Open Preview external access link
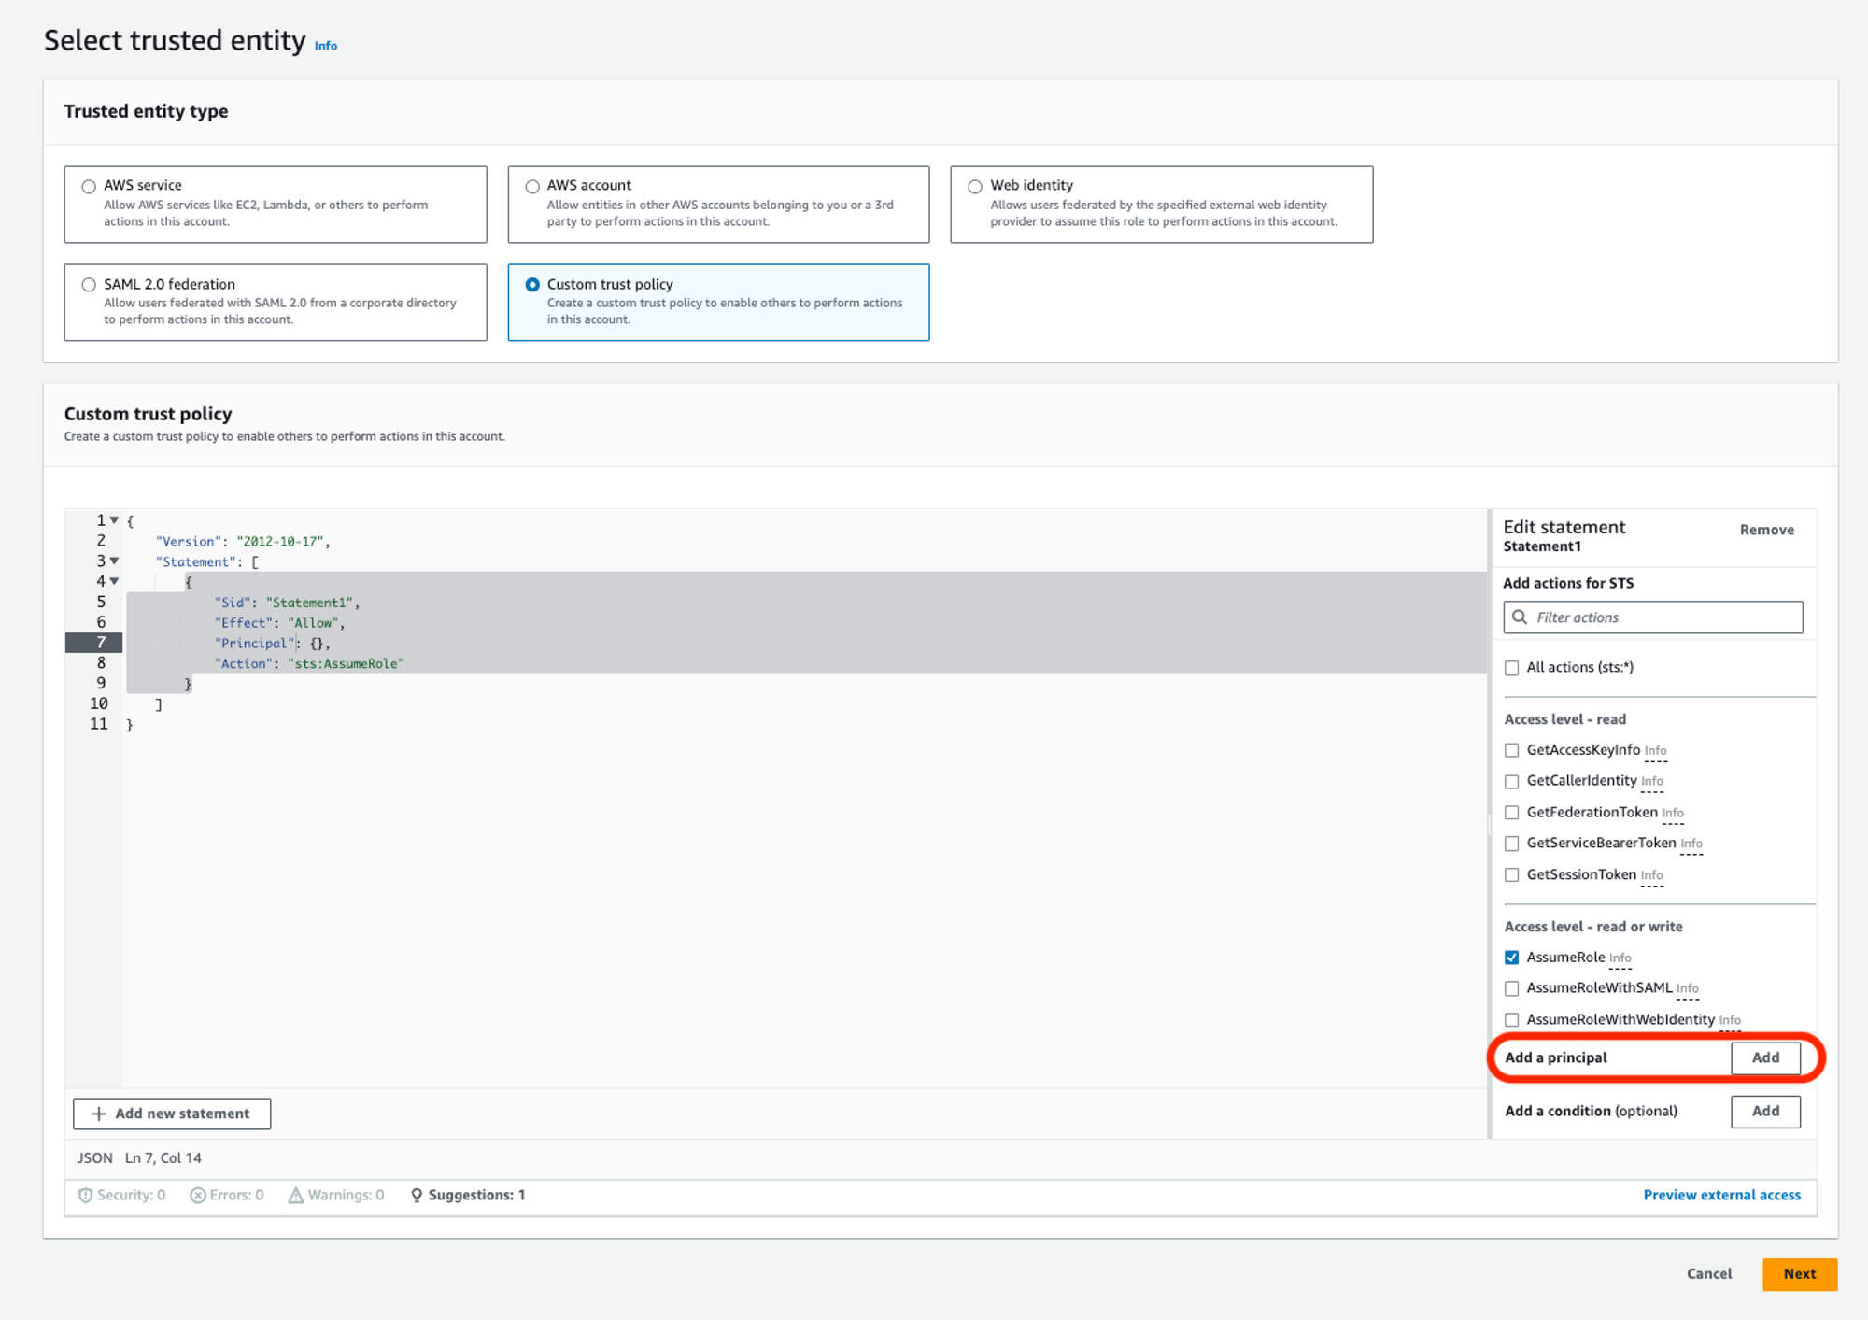 (1721, 1195)
